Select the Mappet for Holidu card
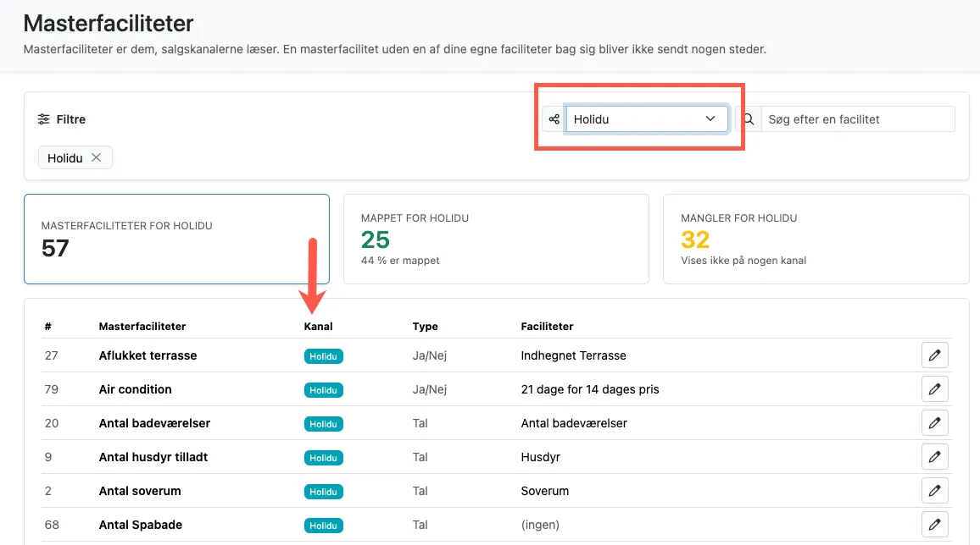 click(x=496, y=239)
